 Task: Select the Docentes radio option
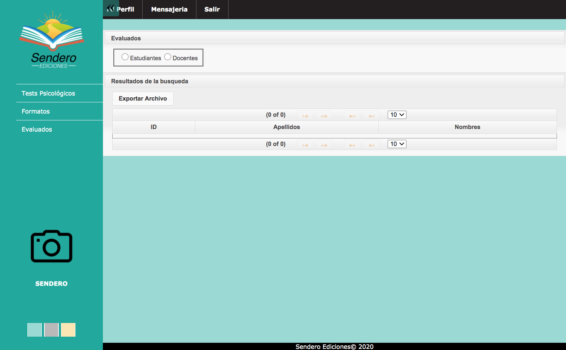tap(167, 57)
